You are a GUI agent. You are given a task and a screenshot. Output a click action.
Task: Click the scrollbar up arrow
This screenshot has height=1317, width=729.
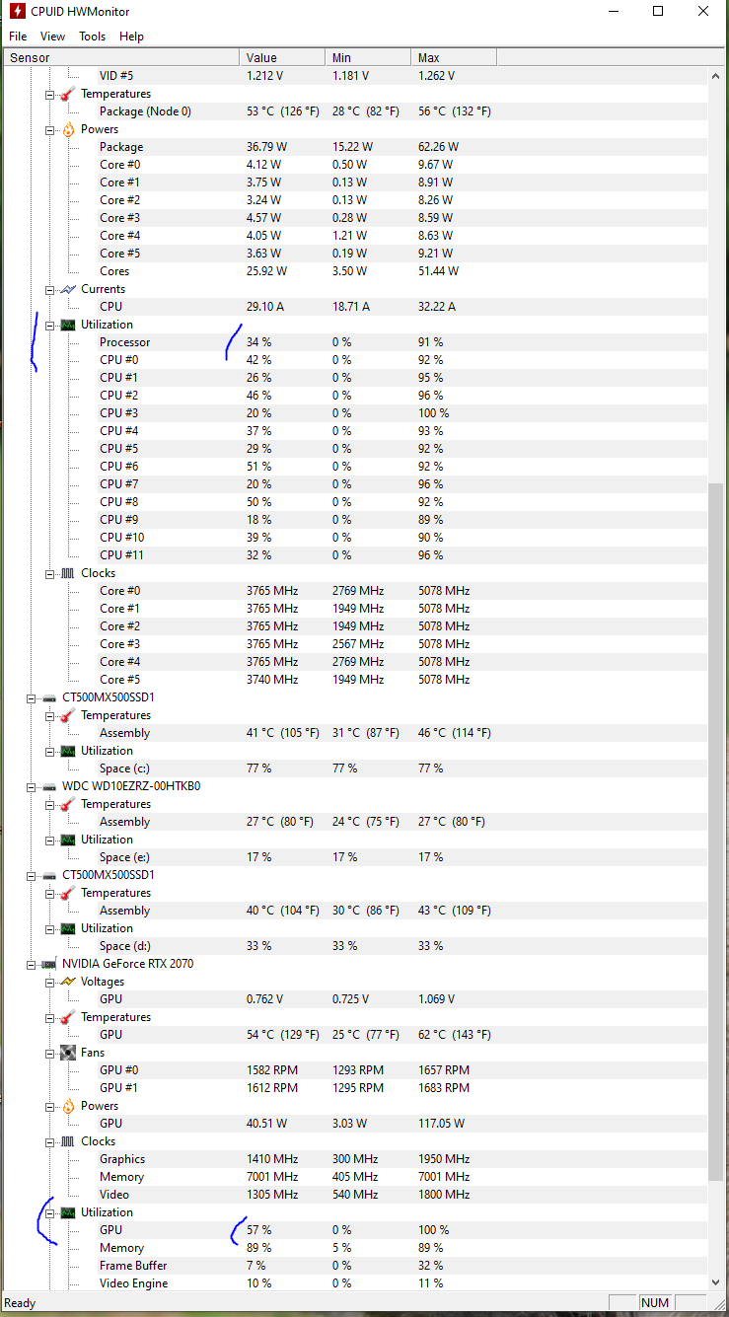click(717, 76)
